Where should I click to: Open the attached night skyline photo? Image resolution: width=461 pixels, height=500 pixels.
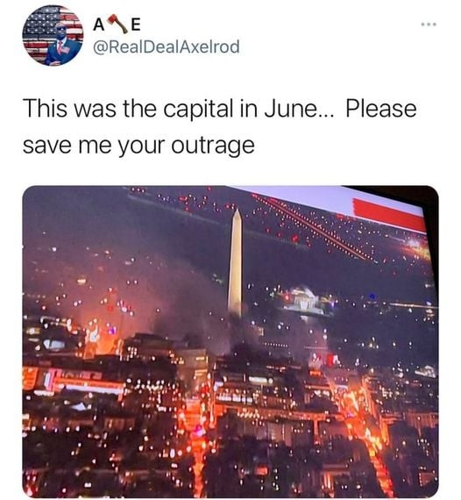point(230,341)
